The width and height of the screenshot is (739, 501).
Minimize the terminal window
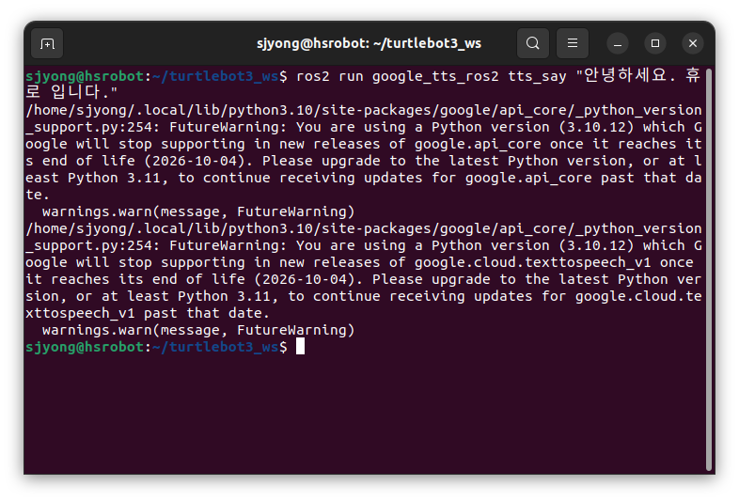(x=618, y=43)
